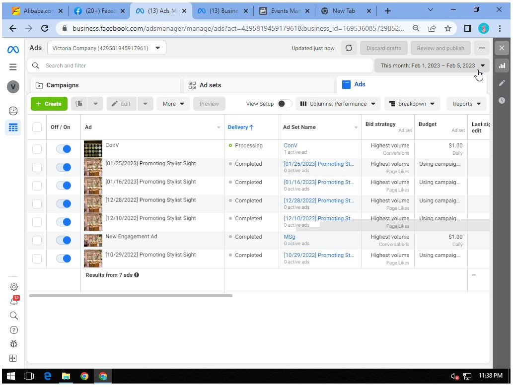The height and width of the screenshot is (387, 513).
Task: Click the duplicate icon button in toolbar
Action: [x=79, y=104]
